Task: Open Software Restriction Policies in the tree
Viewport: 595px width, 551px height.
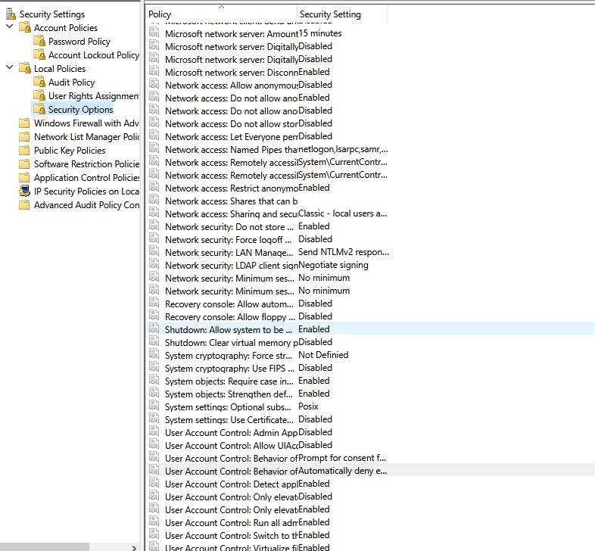Action: tap(86, 164)
